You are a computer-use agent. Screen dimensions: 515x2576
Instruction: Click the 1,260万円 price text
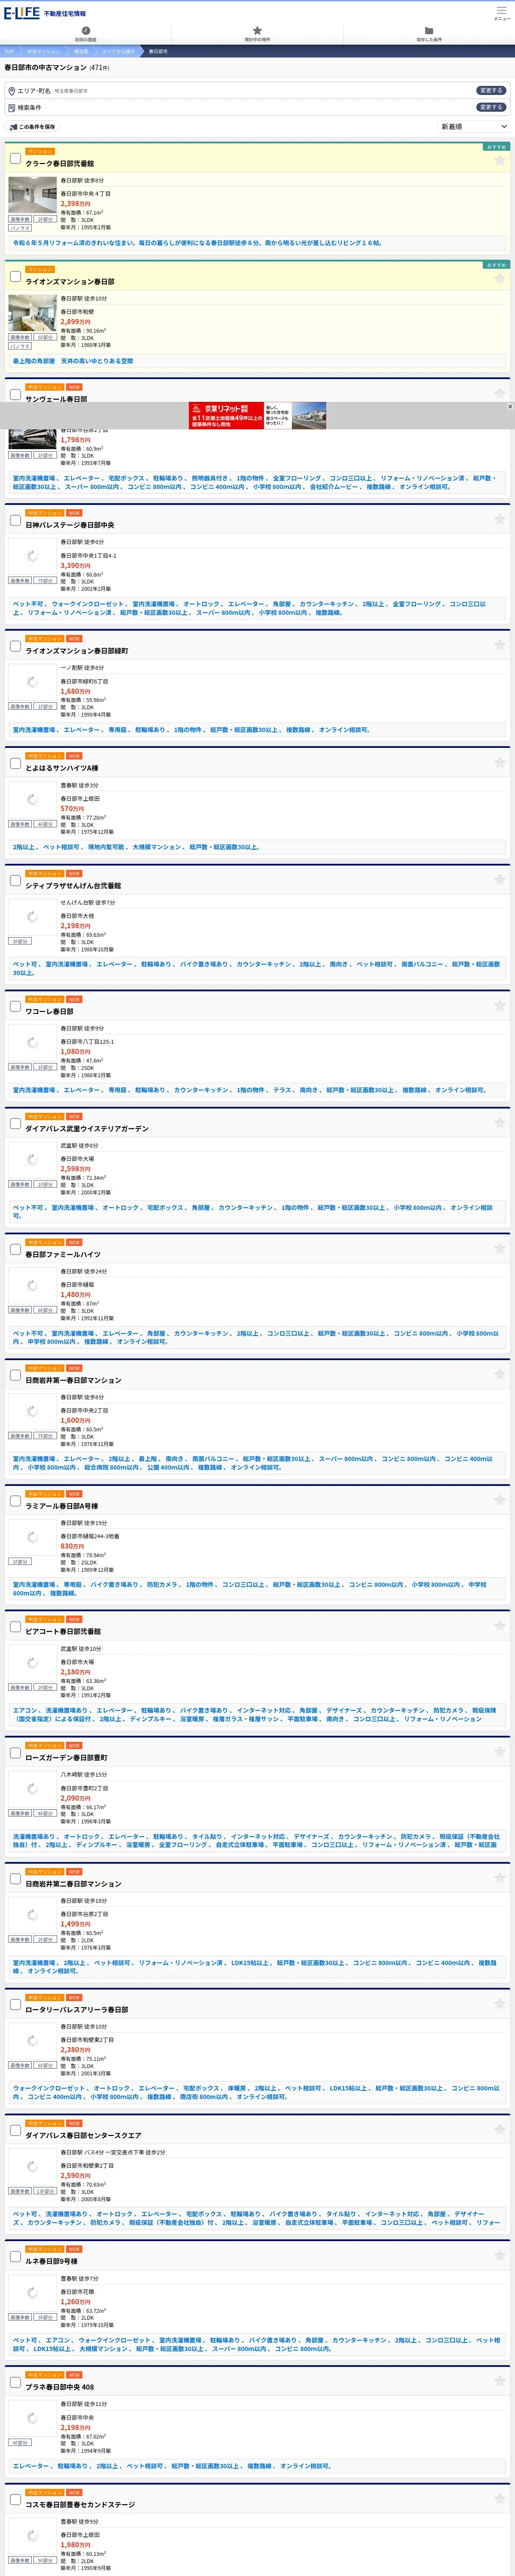75,2302
